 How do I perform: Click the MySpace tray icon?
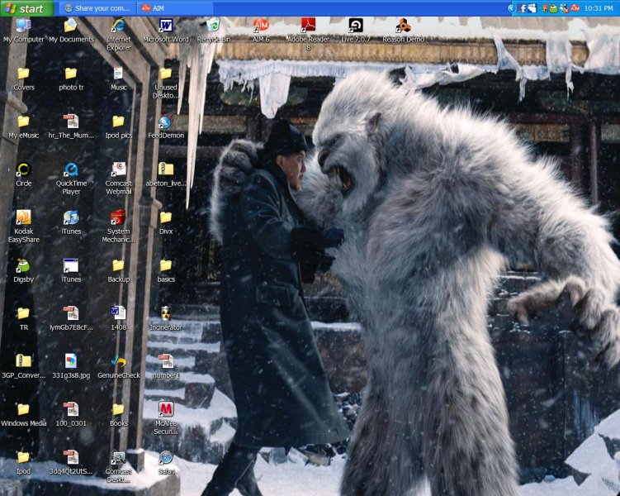click(x=532, y=8)
